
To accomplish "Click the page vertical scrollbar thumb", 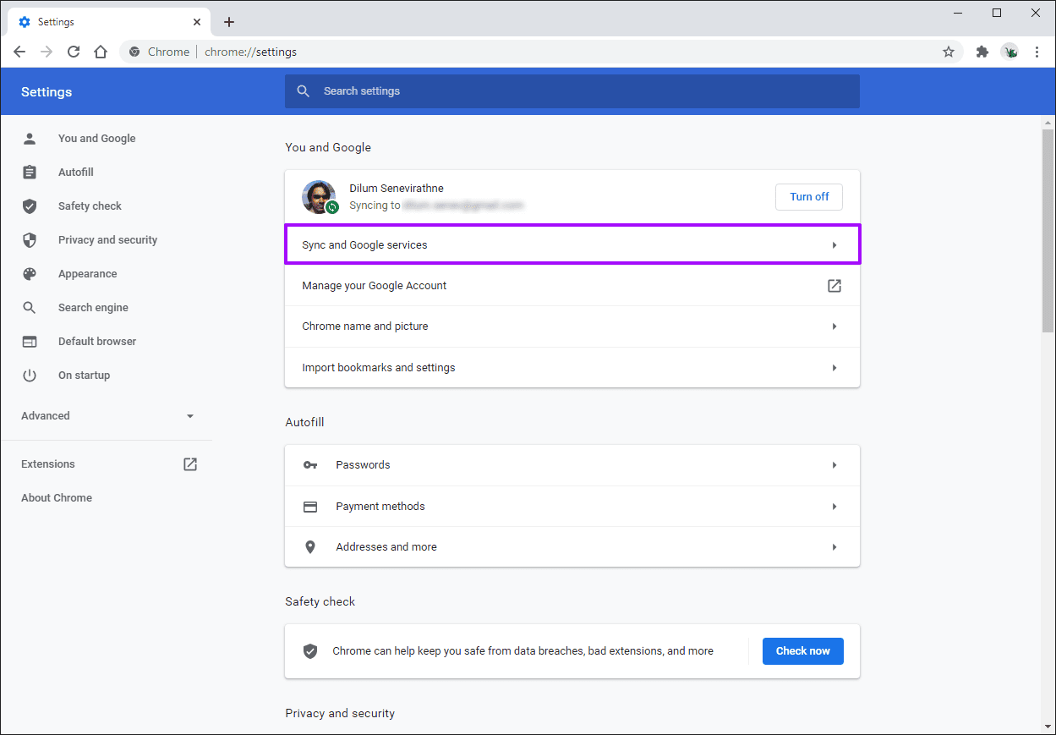I will coord(1048,230).
